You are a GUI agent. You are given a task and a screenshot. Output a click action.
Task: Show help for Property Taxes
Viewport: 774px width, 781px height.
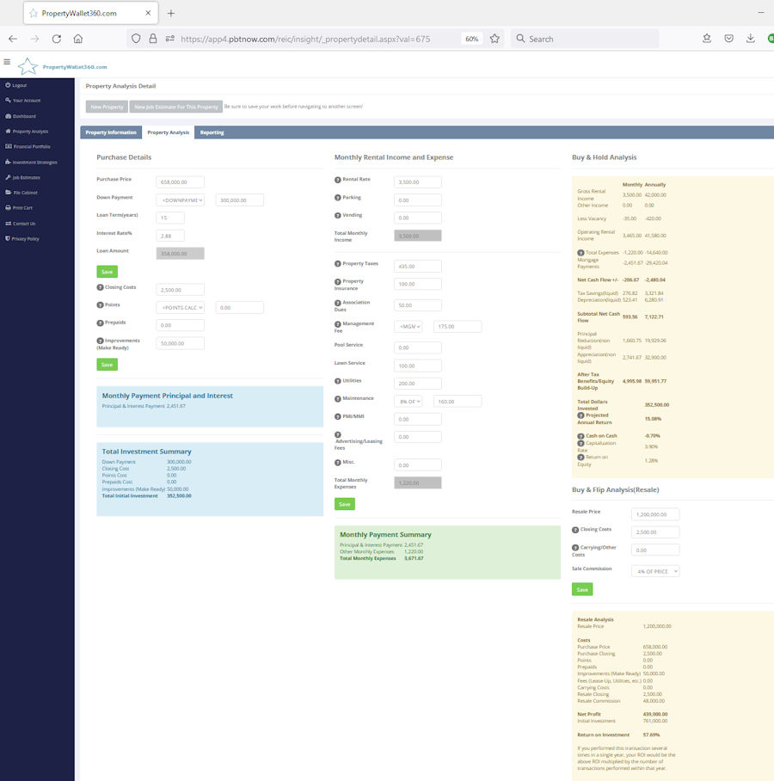[x=338, y=264]
